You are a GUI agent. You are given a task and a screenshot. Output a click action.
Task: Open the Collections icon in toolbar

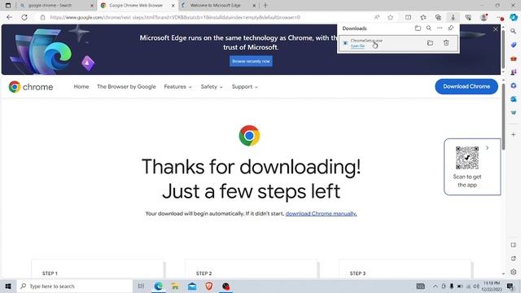(438, 17)
